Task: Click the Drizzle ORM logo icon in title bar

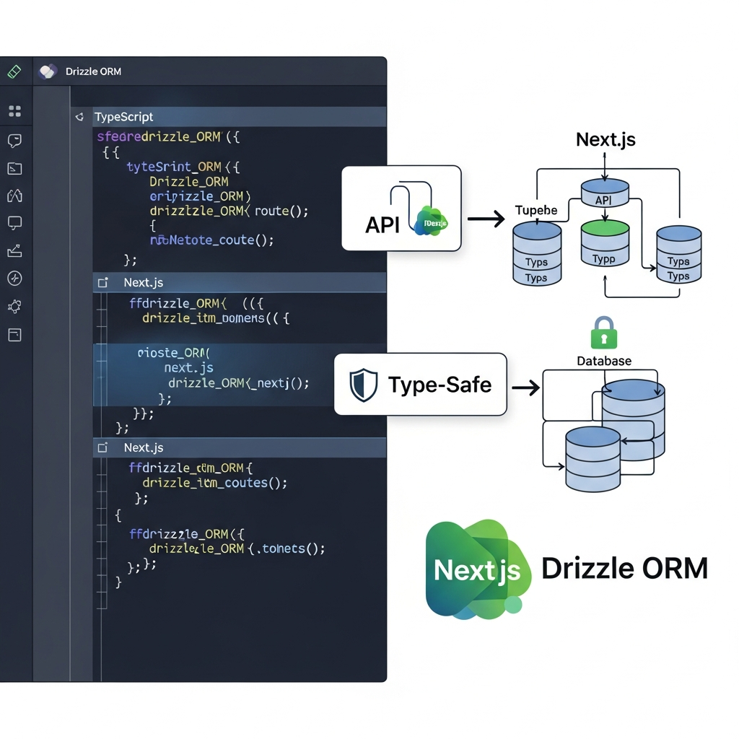Action: tap(48, 71)
